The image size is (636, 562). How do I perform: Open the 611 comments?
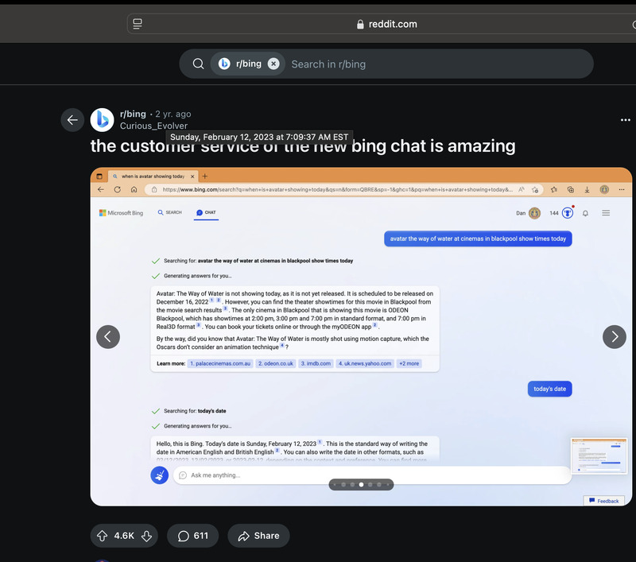[x=192, y=536]
